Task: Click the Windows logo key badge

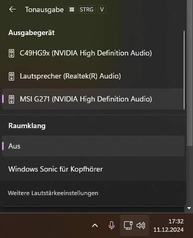Action: tap(72, 9)
